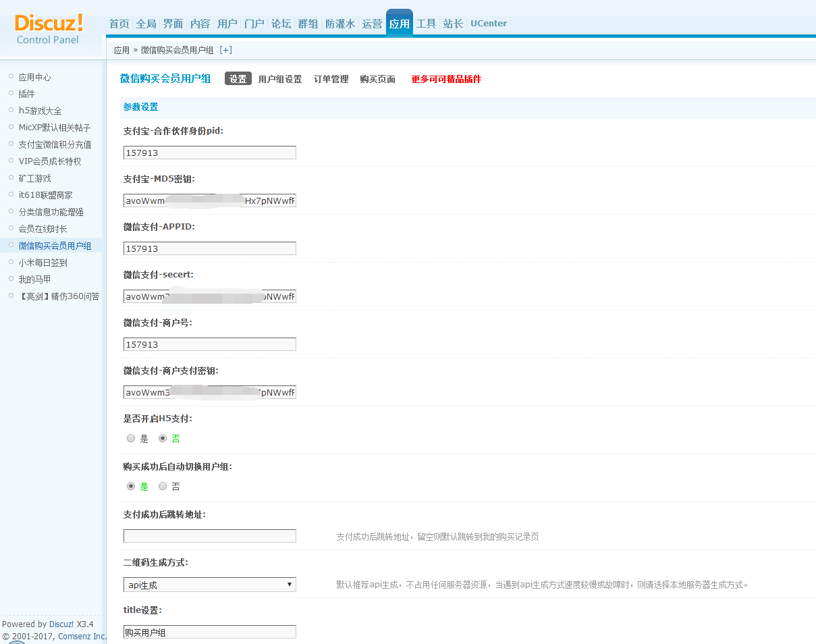Open 论坛 in the top navigation
Viewport: 816px width, 644px height.
(x=281, y=24)
